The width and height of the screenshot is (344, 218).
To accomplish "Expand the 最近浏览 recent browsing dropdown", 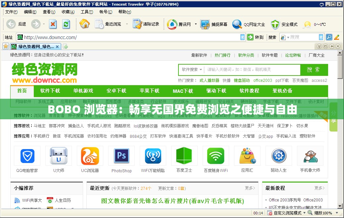I will (126, 24).
